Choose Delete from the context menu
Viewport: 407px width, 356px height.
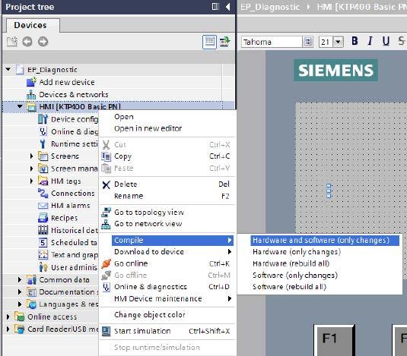pyautogui.click(x=167, y=184)
